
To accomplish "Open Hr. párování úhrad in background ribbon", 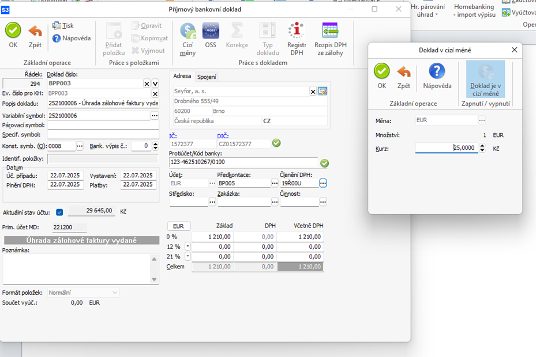I will click(428, 10).
